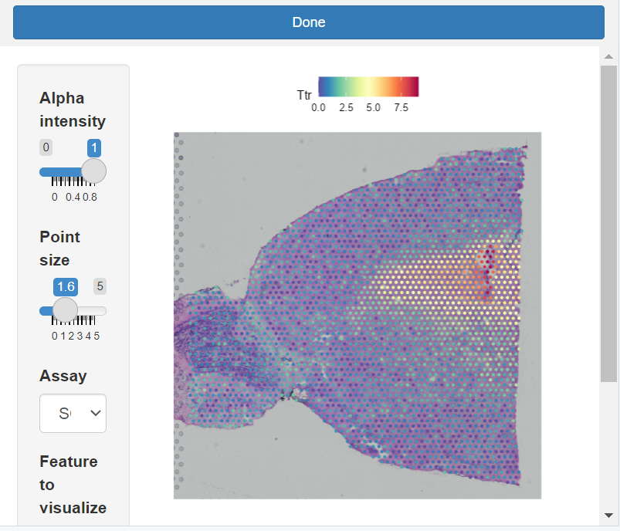Click the red high-expression spot cluster

point(487,272)
